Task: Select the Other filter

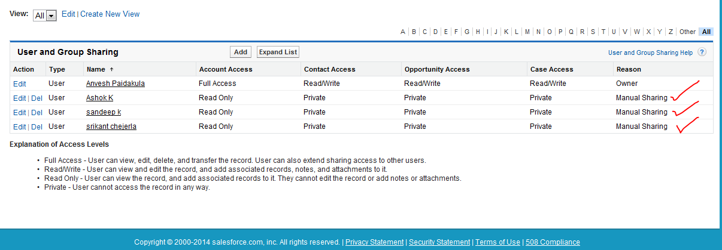Action: [687, 32]
